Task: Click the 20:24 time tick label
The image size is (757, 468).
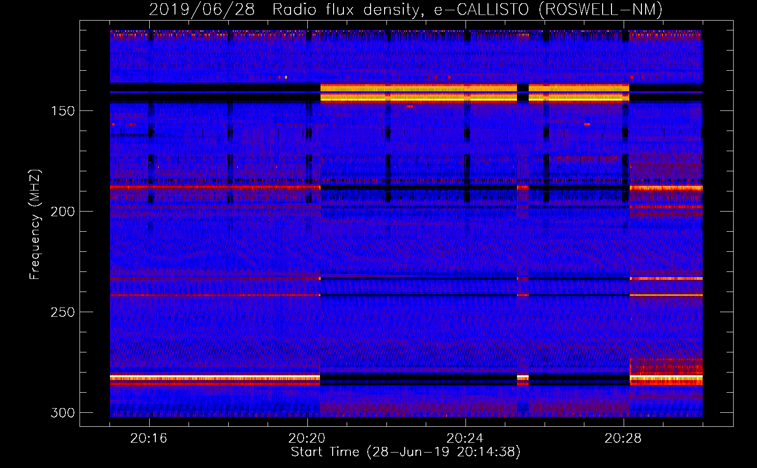Action: tap(465, 438)
